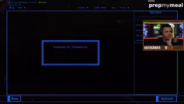Sort servers by Name column
The height and width of the screenshot is (104, 184).
coord(20,8)
